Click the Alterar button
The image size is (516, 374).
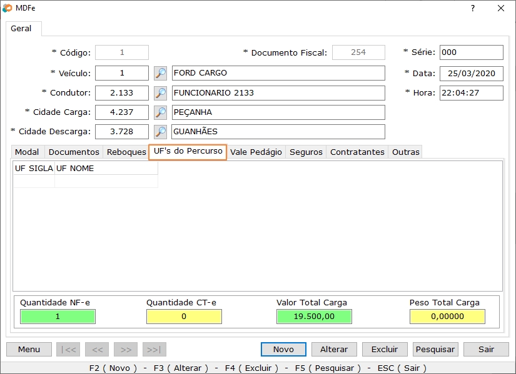tap(334, 349)
